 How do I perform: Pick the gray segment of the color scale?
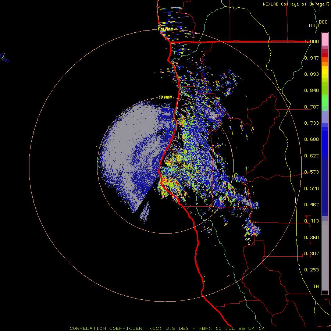pyautogui.click(x=325, y=256)
